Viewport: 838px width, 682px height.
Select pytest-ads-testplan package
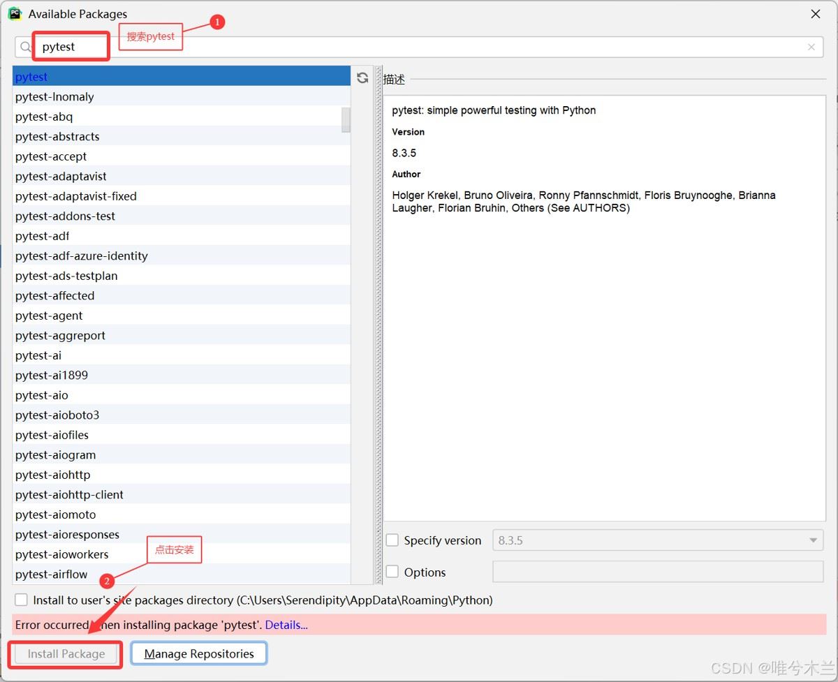[x=182, y=276]
